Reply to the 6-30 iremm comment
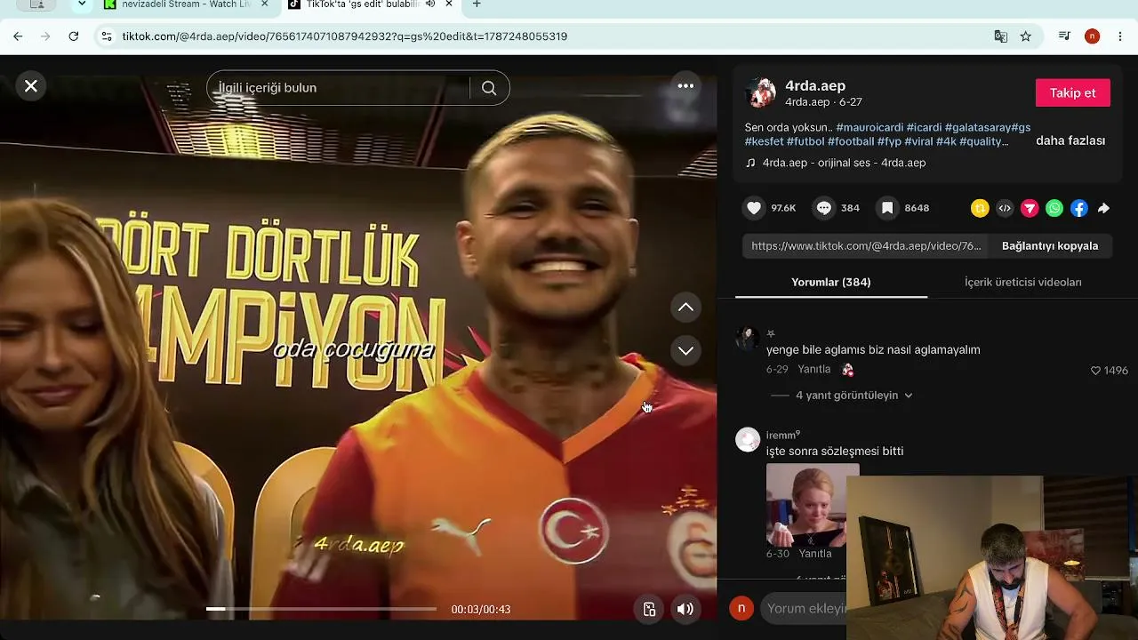 814,554
